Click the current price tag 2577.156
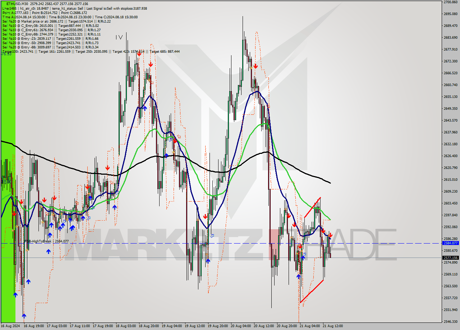460x330 pixels. 451,258
